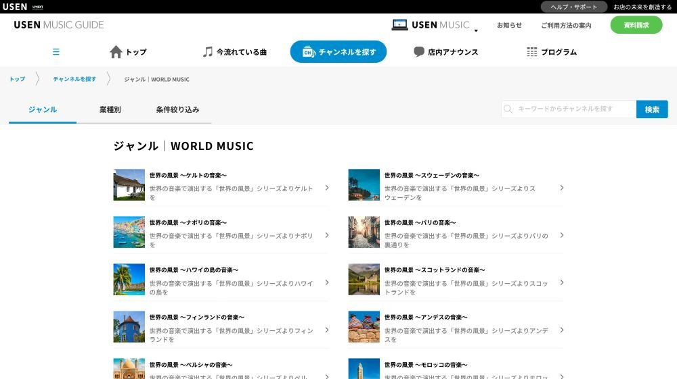Expand the ケルトの音楽 channel chevron
The height and width of the screenshot is (379, 677).
(326, 188)
